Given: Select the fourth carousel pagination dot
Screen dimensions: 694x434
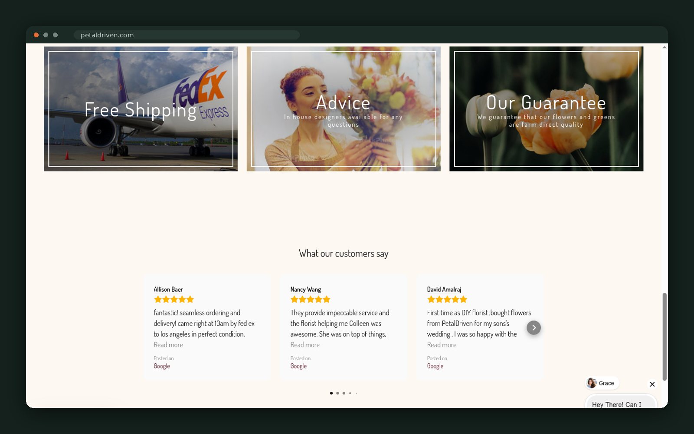Looking at the screenshot, I should [350, 393].
